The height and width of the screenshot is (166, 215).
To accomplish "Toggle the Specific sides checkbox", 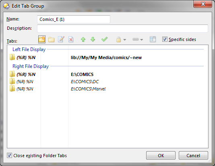I will coord(165,39).
